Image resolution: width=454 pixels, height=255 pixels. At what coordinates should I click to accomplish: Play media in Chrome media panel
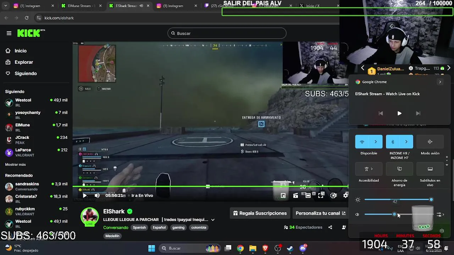[399, 113]
